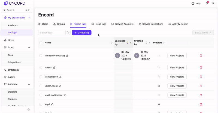The height and width of the screenshot is (113, 218).
Task: Check the Editor Agent row checkbox
Action: coord(41,86)
